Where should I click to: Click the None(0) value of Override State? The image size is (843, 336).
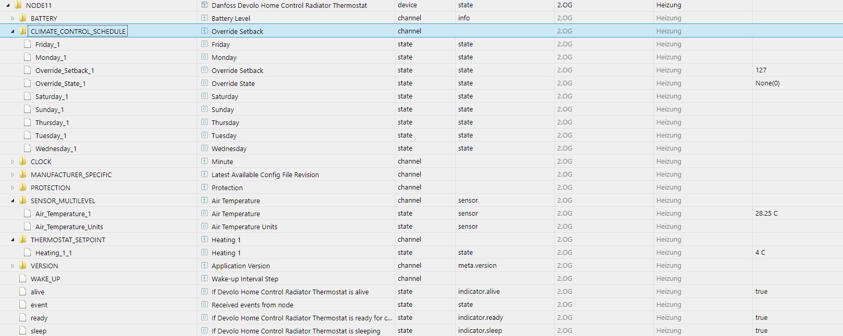pyautogui.click(x=767, y=83)
